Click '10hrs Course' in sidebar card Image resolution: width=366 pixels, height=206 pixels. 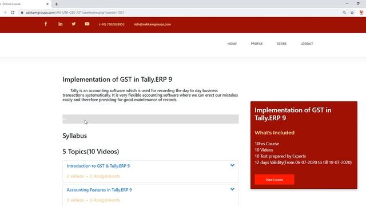[x=267, y=144]
